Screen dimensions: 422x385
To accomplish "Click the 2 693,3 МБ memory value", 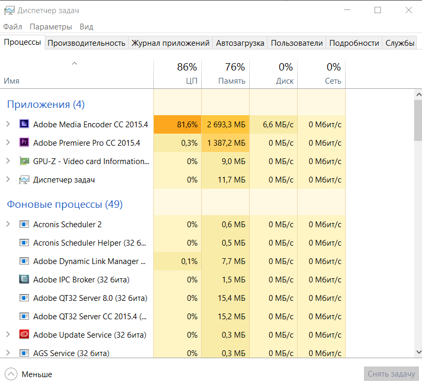I will (226, 125).
